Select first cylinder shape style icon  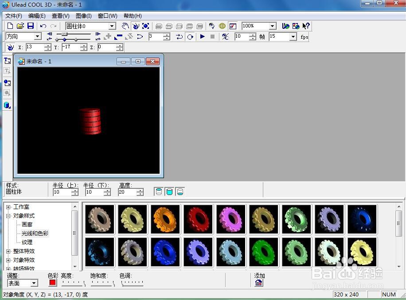(x=159, y=192)
